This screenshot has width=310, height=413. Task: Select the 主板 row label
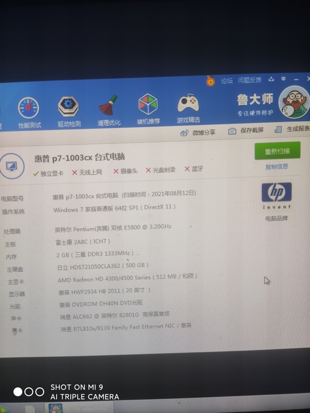(x=10, y=245)
